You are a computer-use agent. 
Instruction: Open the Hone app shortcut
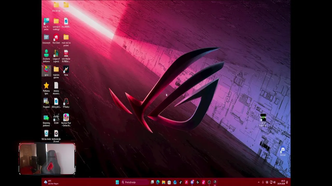(66, 71)
